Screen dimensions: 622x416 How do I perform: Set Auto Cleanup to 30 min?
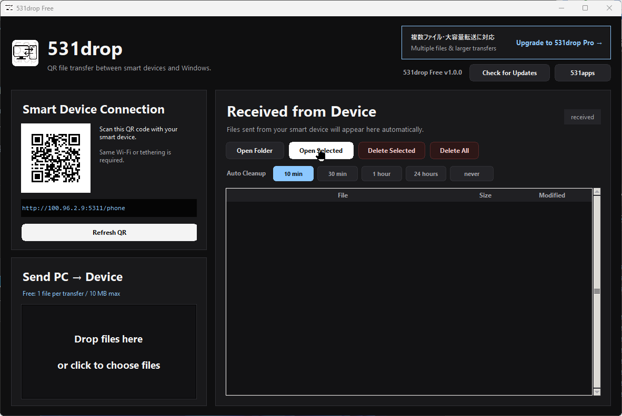click(x=337, y=174)
